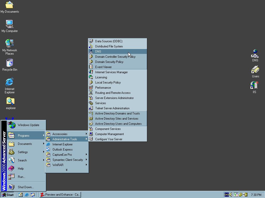This screenshot has height=198, width=265.
Task: Switch to Preview and Enhance taskbar button
Action: [60, 195]
